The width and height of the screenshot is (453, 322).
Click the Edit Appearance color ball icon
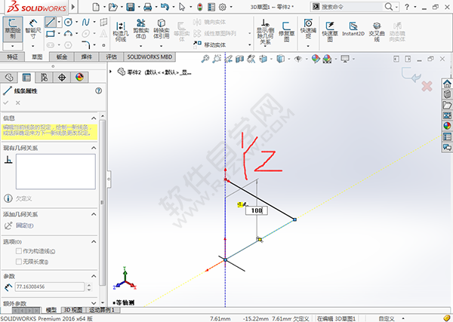coord(316,59)
